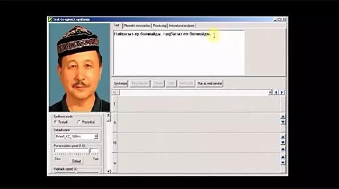
Task: Click the previous-page arrow beside the timeline scrollbar
Action: pos(276,92)
